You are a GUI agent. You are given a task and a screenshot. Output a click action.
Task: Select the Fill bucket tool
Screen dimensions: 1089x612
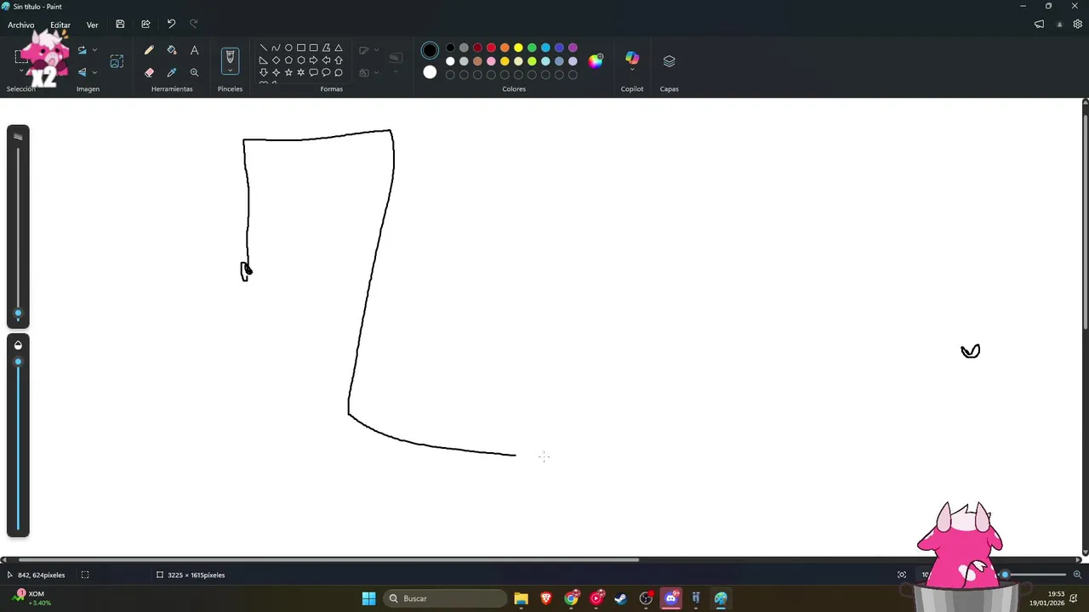pyautogui.click(x=172, y=51)
